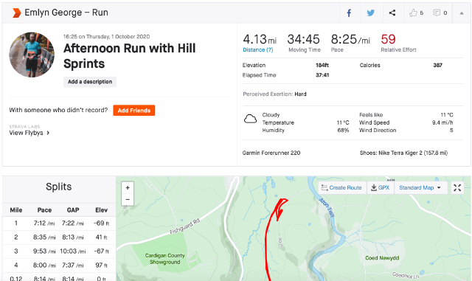Click Create Route button
This screenshot has height=281, width=472.
click(x=342, y=187)
